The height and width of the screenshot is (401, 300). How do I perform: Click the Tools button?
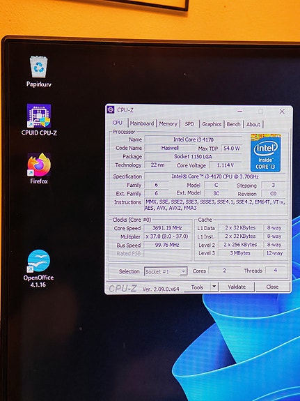coord(197,287)
